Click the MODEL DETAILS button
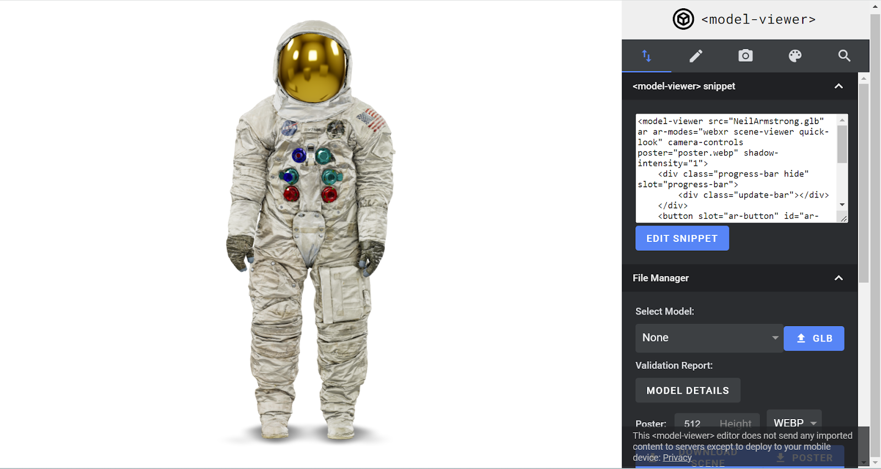The image size is (881, 469). (x=688, y=390)
